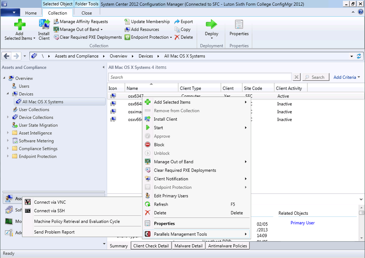Open the Manage Out of Band ribbon dropdown
Viewport: 365px width, 258px height.
[x=101, y=30]
